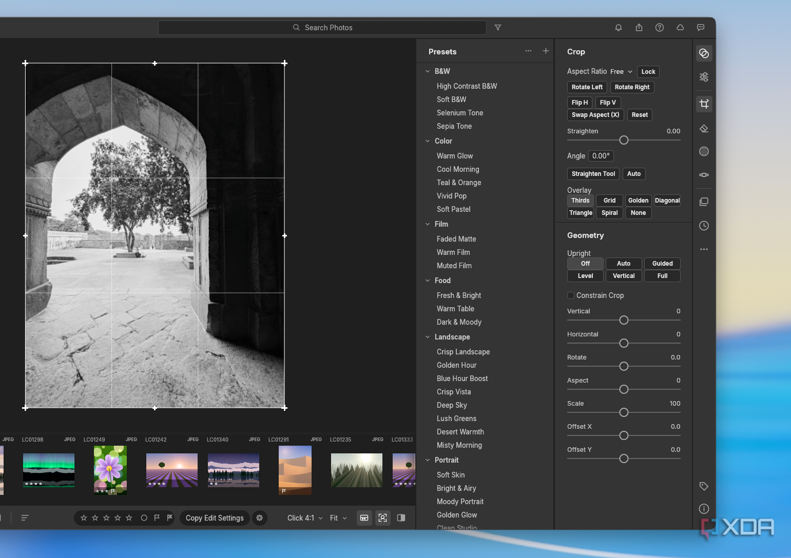Viewport: 791px width, 558px height.
Task: Collapse the Color preset group
Action: 428,141
